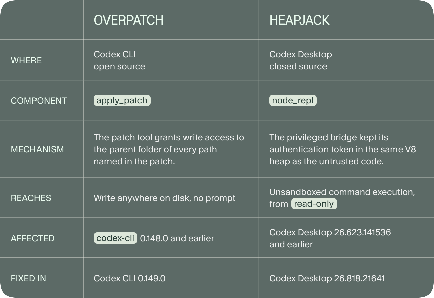434x298 pixels.
Task: Click the AFFECTED row label
Action: [32, 238]
